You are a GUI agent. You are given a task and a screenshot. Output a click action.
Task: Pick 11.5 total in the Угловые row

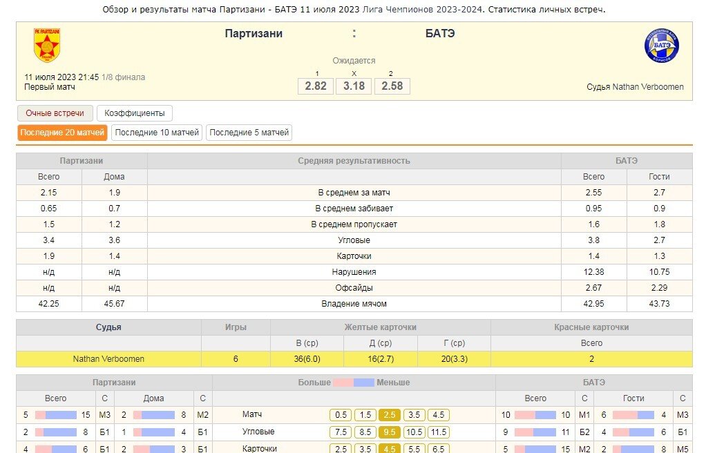[x=438, y=432]
